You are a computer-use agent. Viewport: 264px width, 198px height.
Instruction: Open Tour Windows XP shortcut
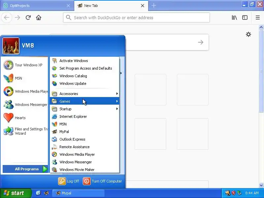[25, 65]
